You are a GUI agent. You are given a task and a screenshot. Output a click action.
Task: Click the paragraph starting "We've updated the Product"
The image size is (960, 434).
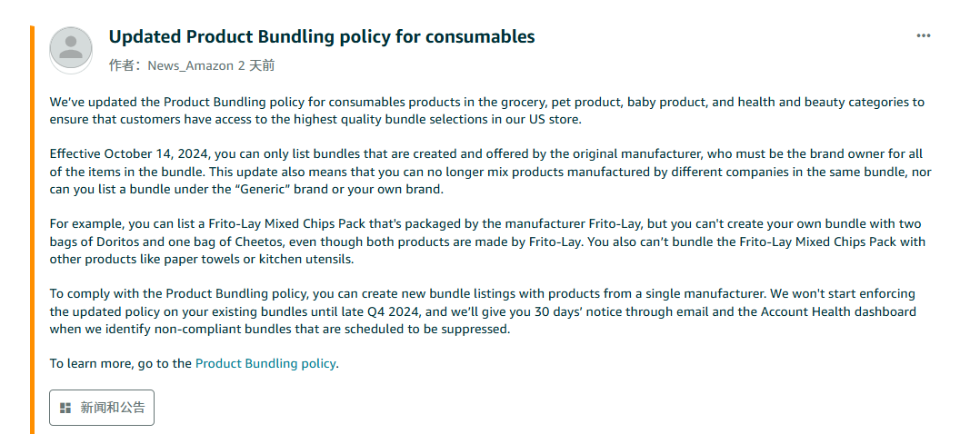(486, 111)
